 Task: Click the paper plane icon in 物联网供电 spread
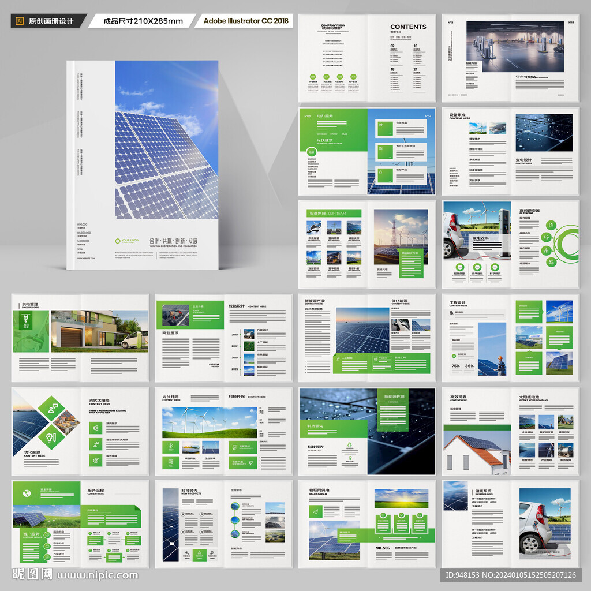pyautogui.click(x=316, y=511)
